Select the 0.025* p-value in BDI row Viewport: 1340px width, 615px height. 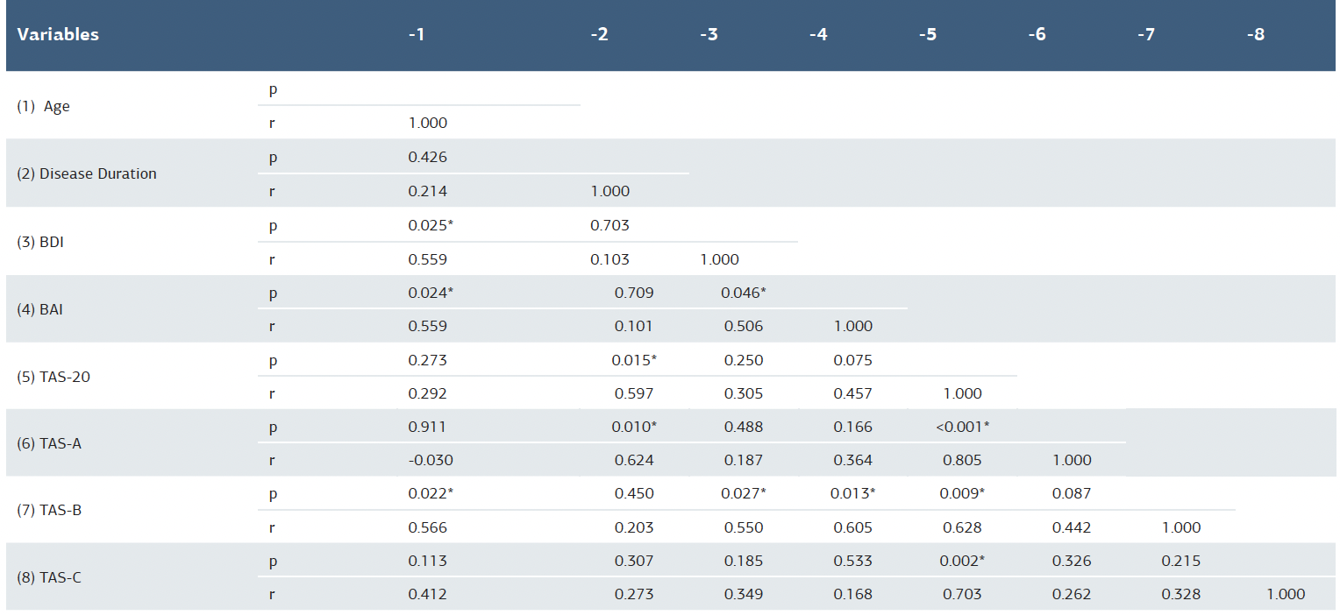tap(431, 225)
